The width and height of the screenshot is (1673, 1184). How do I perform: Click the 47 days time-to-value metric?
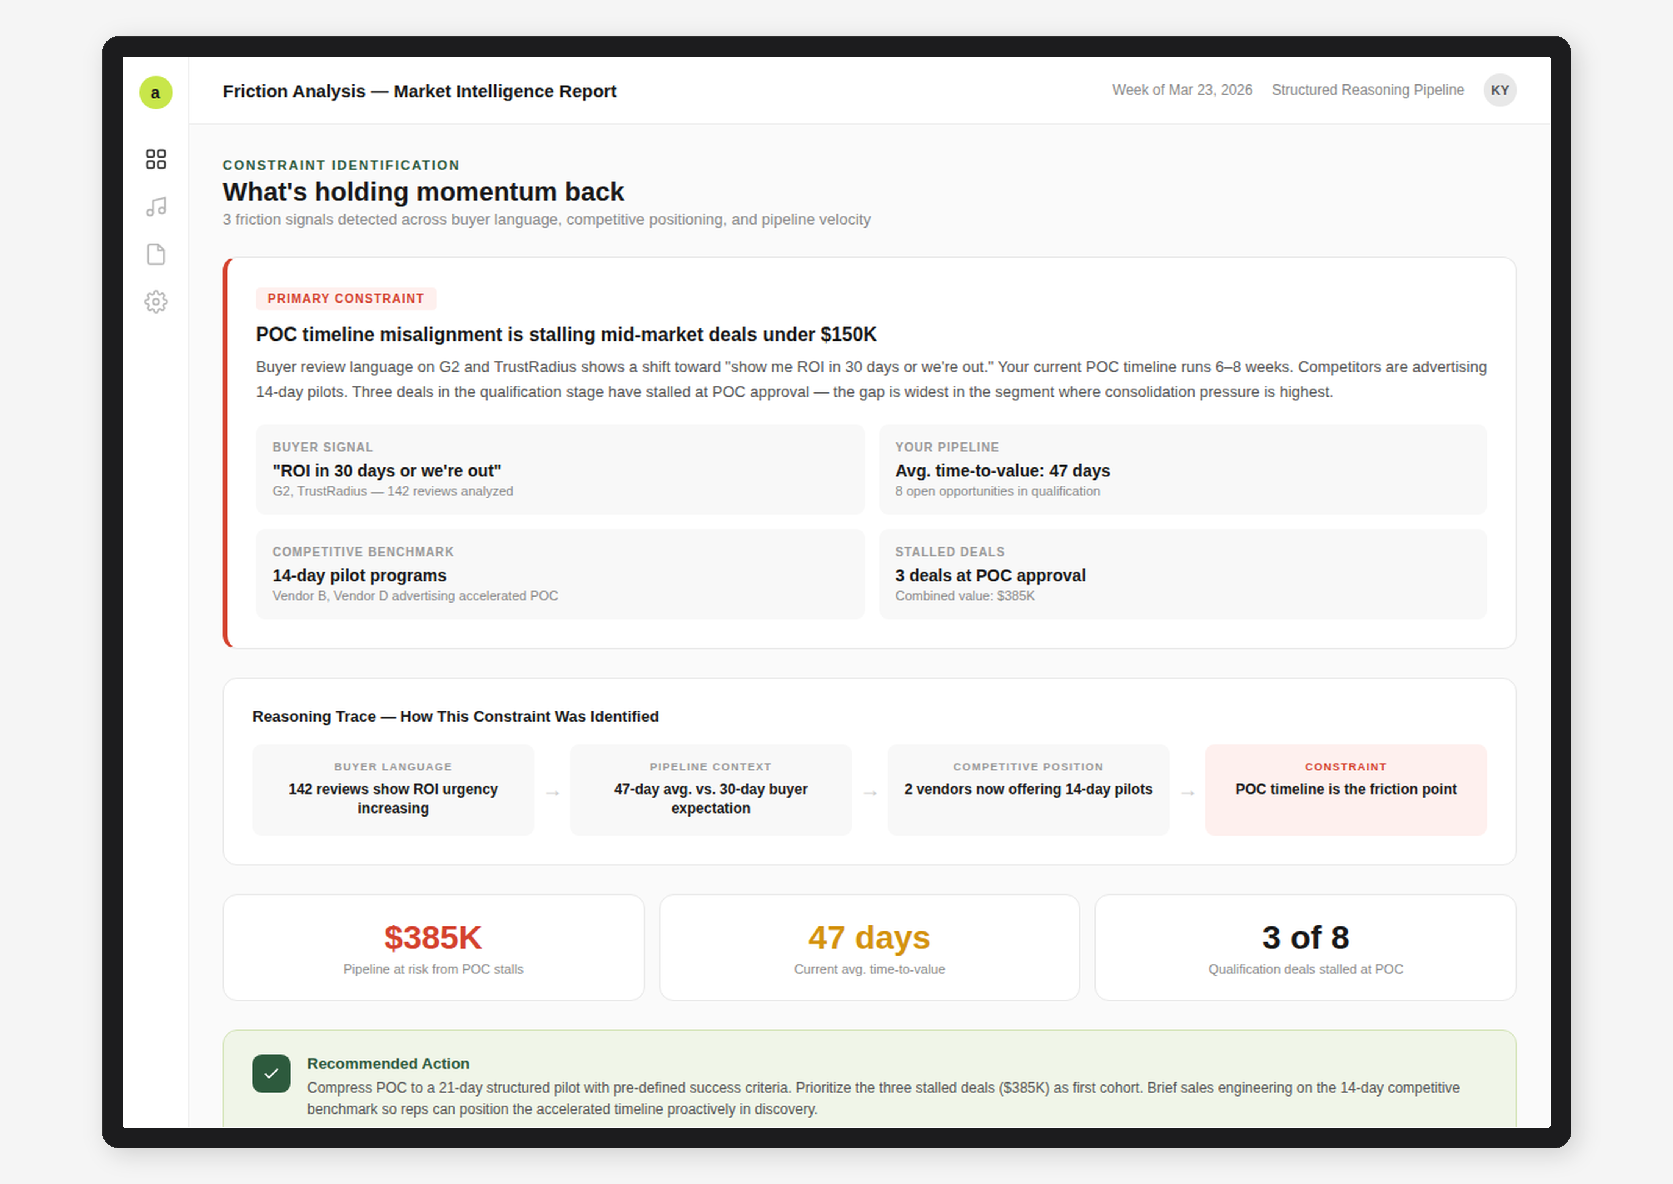coord(869,947)
